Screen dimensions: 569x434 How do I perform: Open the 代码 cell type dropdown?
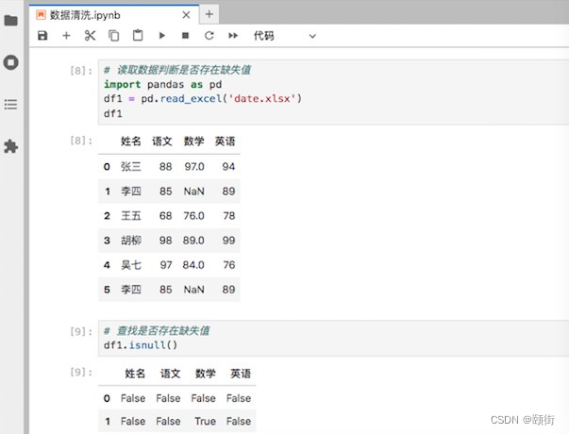(285, 36)
